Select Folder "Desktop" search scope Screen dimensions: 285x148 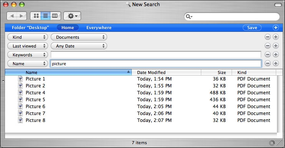point(30,28)
